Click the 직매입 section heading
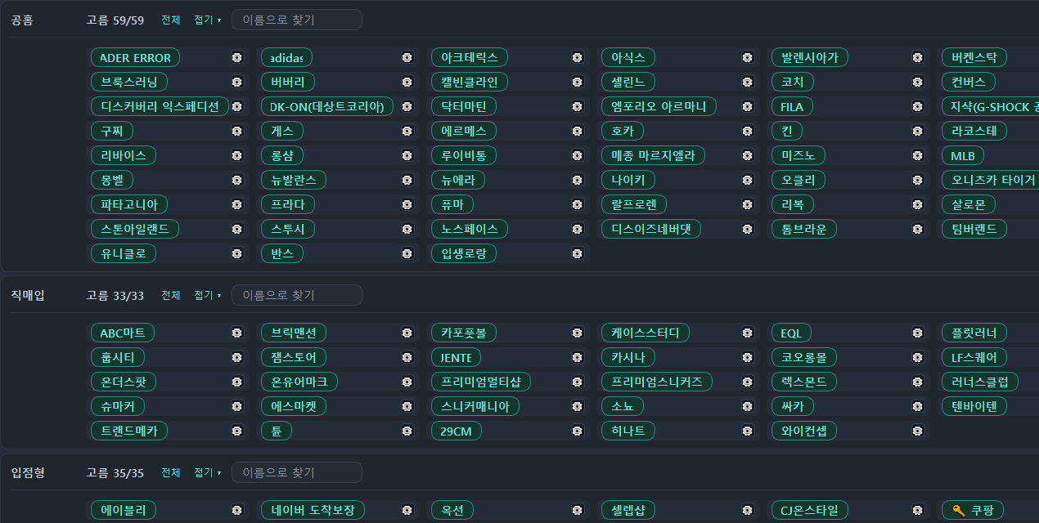The height and width of the screenshot is (523, 1039). 28,295
